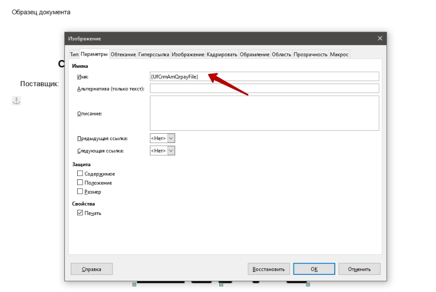Open the Макрос tab
The width and height of the screenshot is (436, 292).
339,55
